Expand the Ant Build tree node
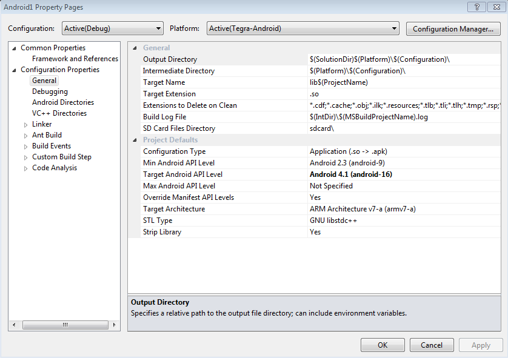The height and width of the screenshot is (358, 508). pos(25,136)
